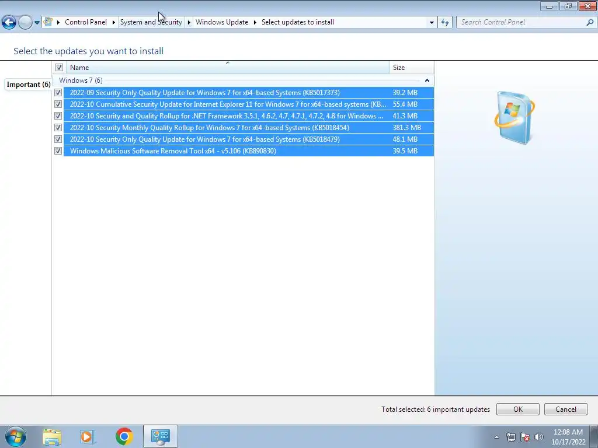Screen dimensions: 598x448
Task: Click the 381.3 MB size value
Action: [407, 128]
